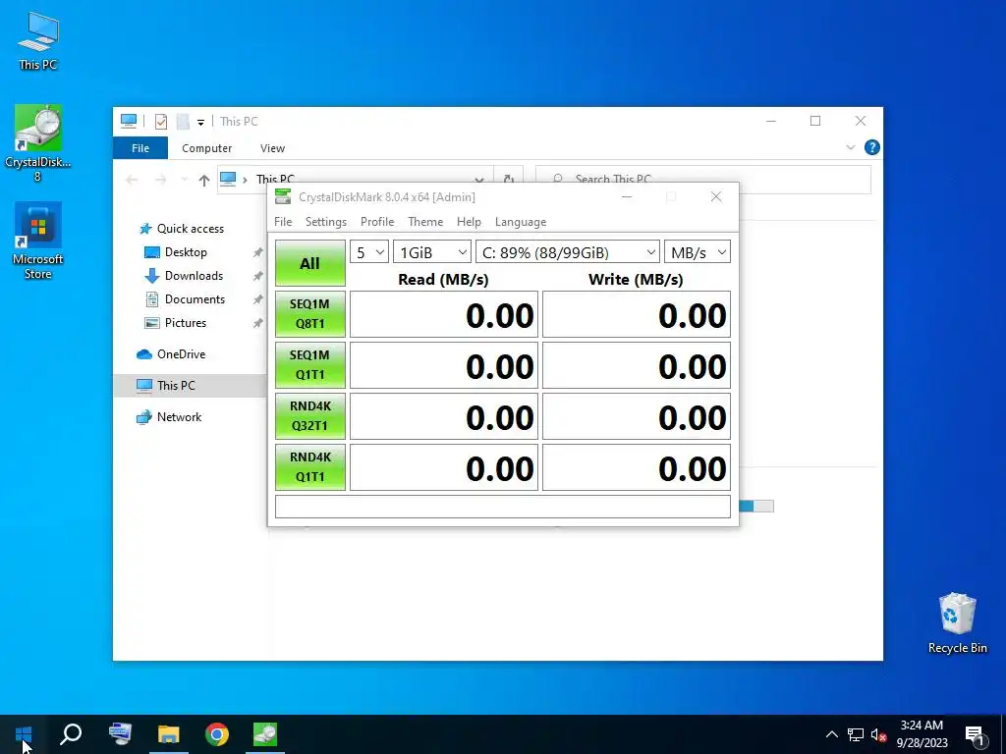Open the computer monitor app on taskbar

[x=120, y=734]
